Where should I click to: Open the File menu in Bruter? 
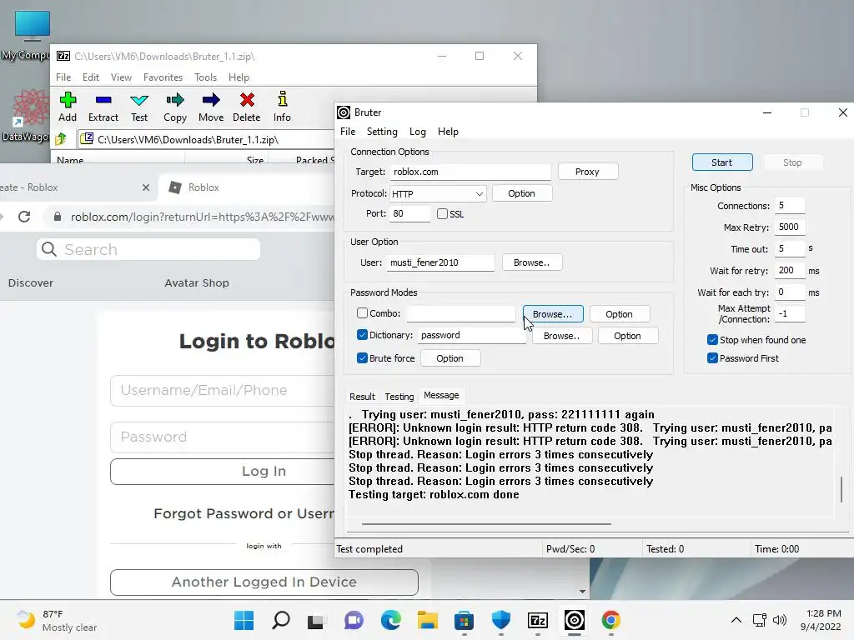348,132
